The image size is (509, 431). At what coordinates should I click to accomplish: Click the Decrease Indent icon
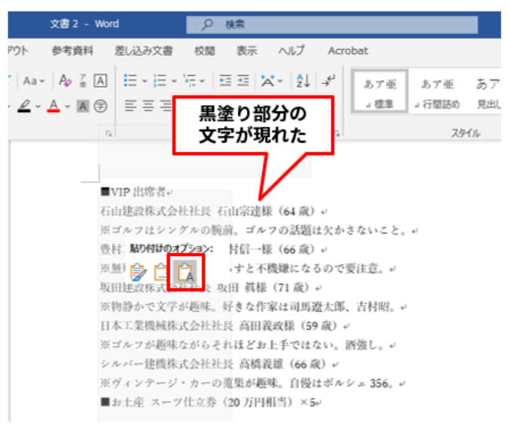[x=225, y=81]
